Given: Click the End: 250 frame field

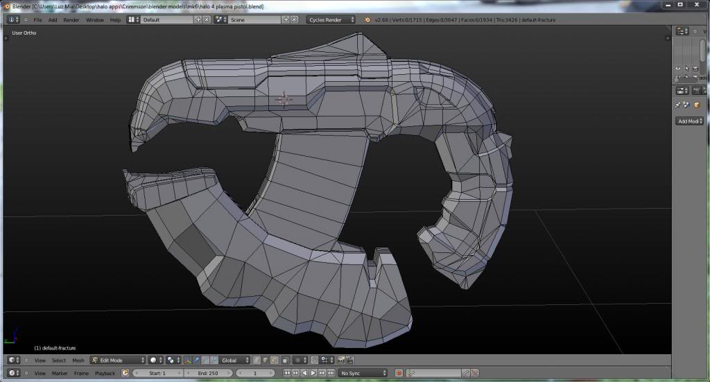Looking at the screenshot, I should 208,373.
